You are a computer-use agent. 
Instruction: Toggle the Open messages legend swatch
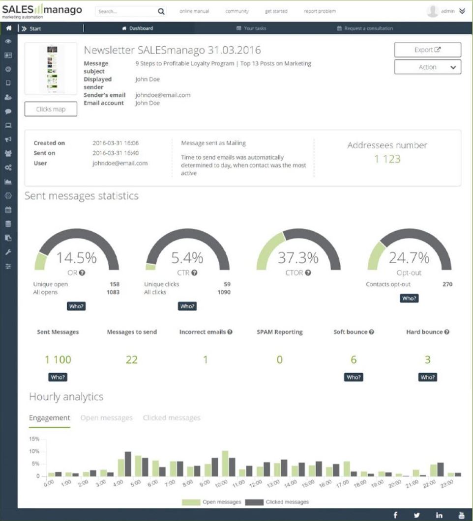tap(191, 502)
